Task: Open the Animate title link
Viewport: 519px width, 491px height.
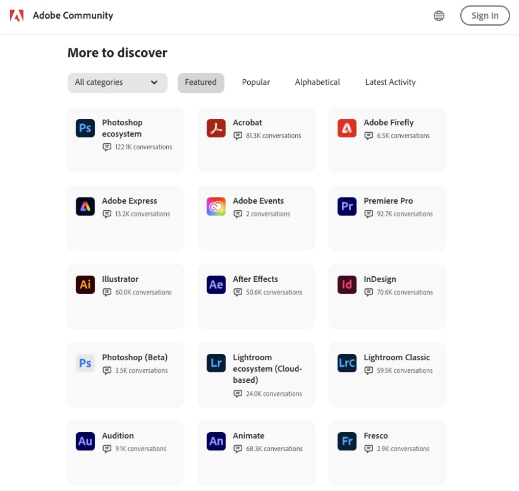Action: coord(248,435)
